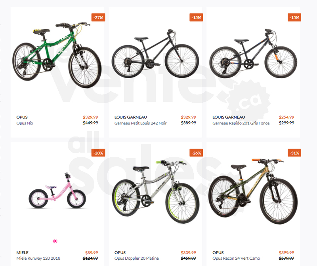Open the Opus Recon 24 Vert Camo image
Viewport: 317px width, 266px height.
tap(253, 191)
